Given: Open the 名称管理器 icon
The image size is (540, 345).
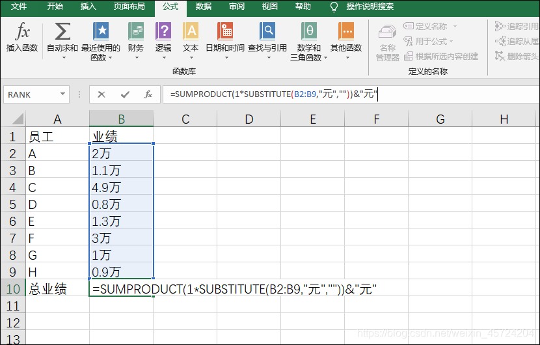Looking at the screenshot, I should tap(388, 32).
